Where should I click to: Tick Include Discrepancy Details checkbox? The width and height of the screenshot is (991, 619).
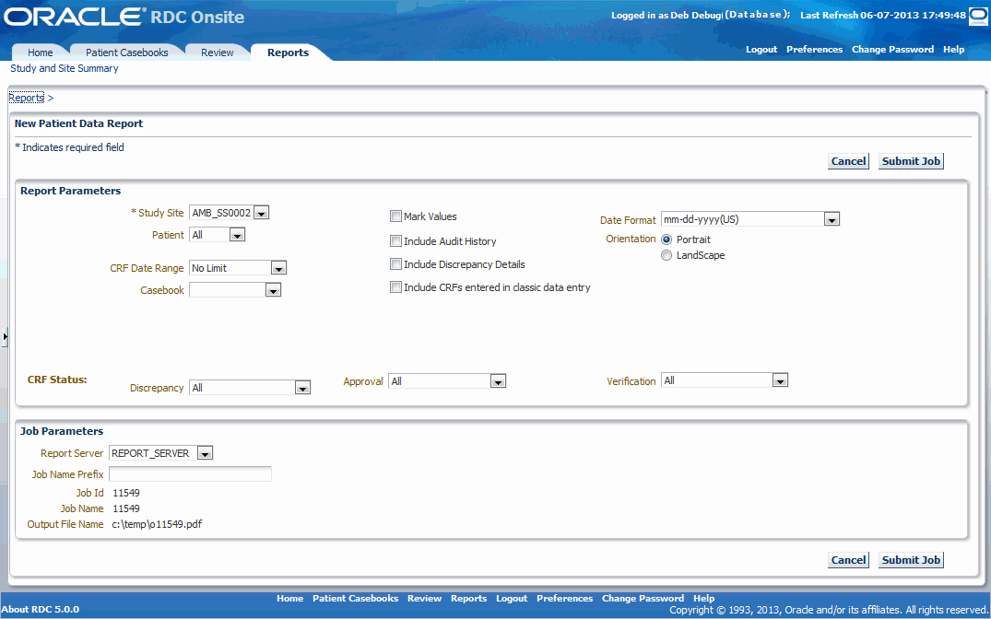(x=395, y=264)
